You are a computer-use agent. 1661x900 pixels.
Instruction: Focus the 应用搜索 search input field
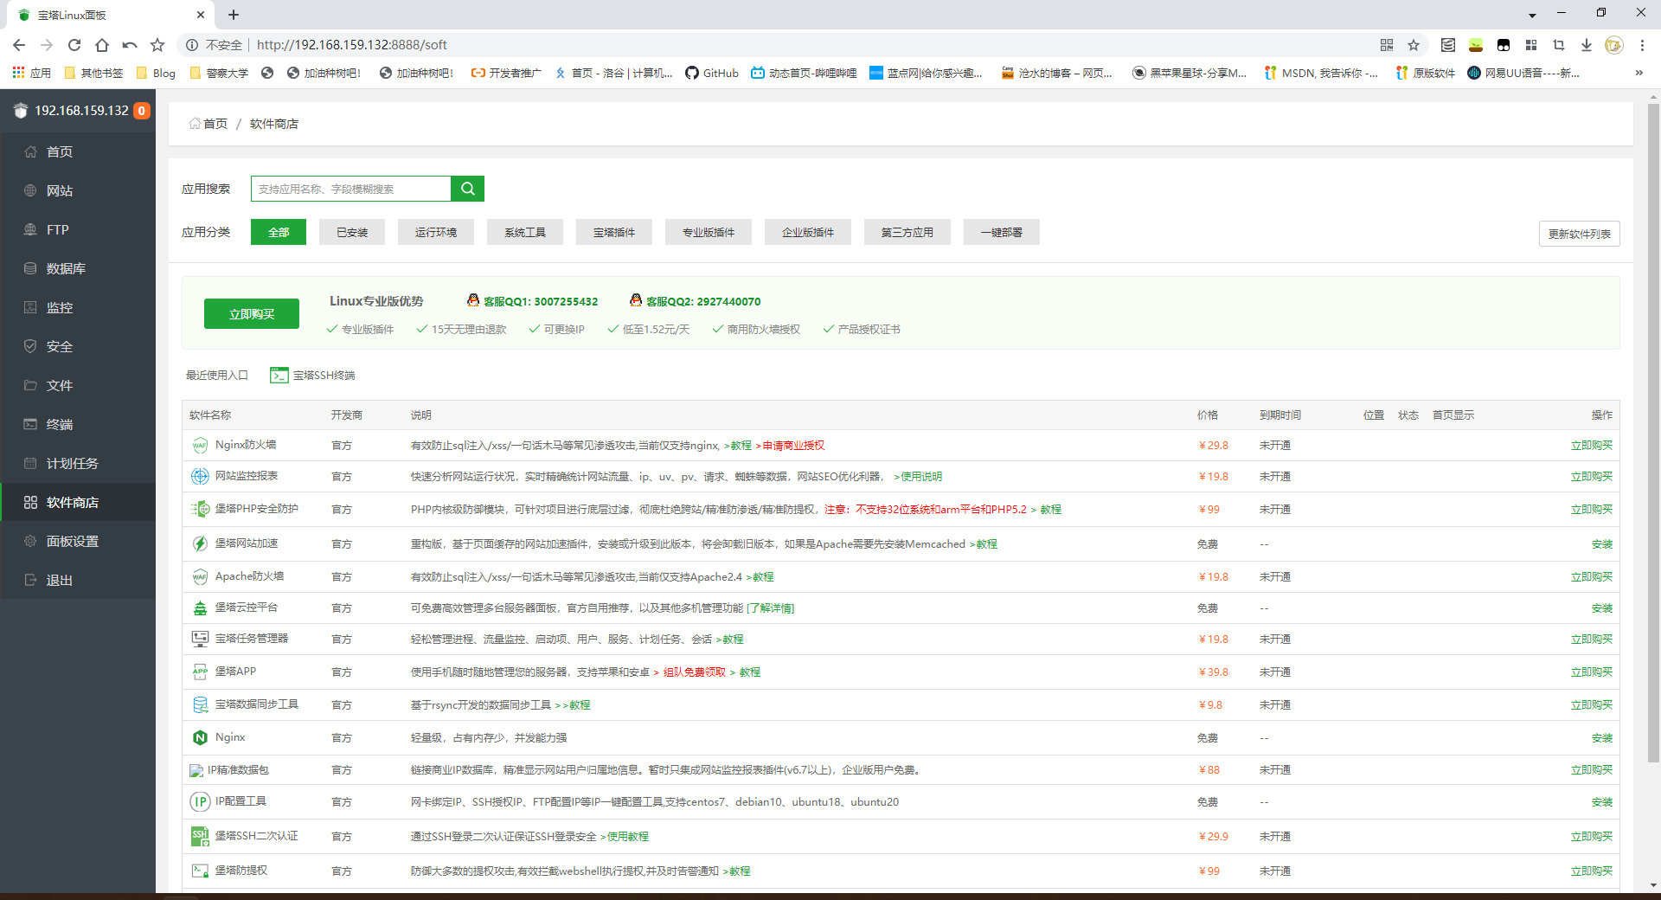coord(350,189)
